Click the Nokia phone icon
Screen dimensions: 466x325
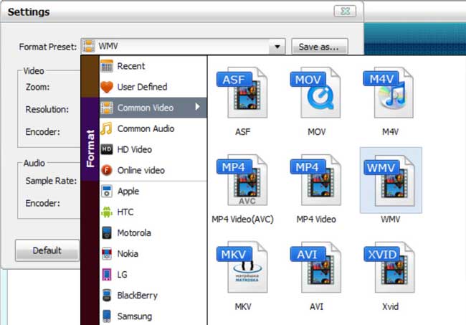[x=107, y=254]
